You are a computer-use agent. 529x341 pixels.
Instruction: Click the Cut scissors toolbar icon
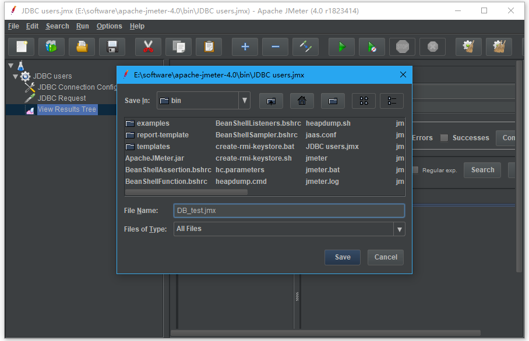coord(148,47)
